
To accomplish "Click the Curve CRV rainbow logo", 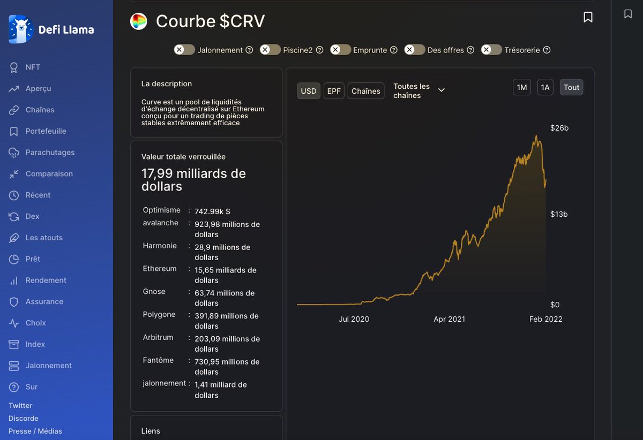I will (x=139, y=21).
